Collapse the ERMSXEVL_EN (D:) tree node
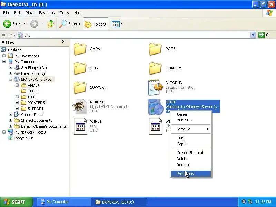Image resolution: width=276 pixels, height=207 pixels. 10,79
